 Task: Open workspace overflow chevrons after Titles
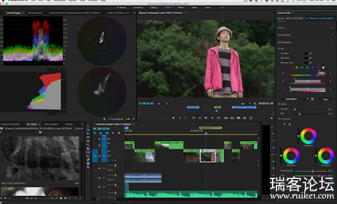point(222,8)
